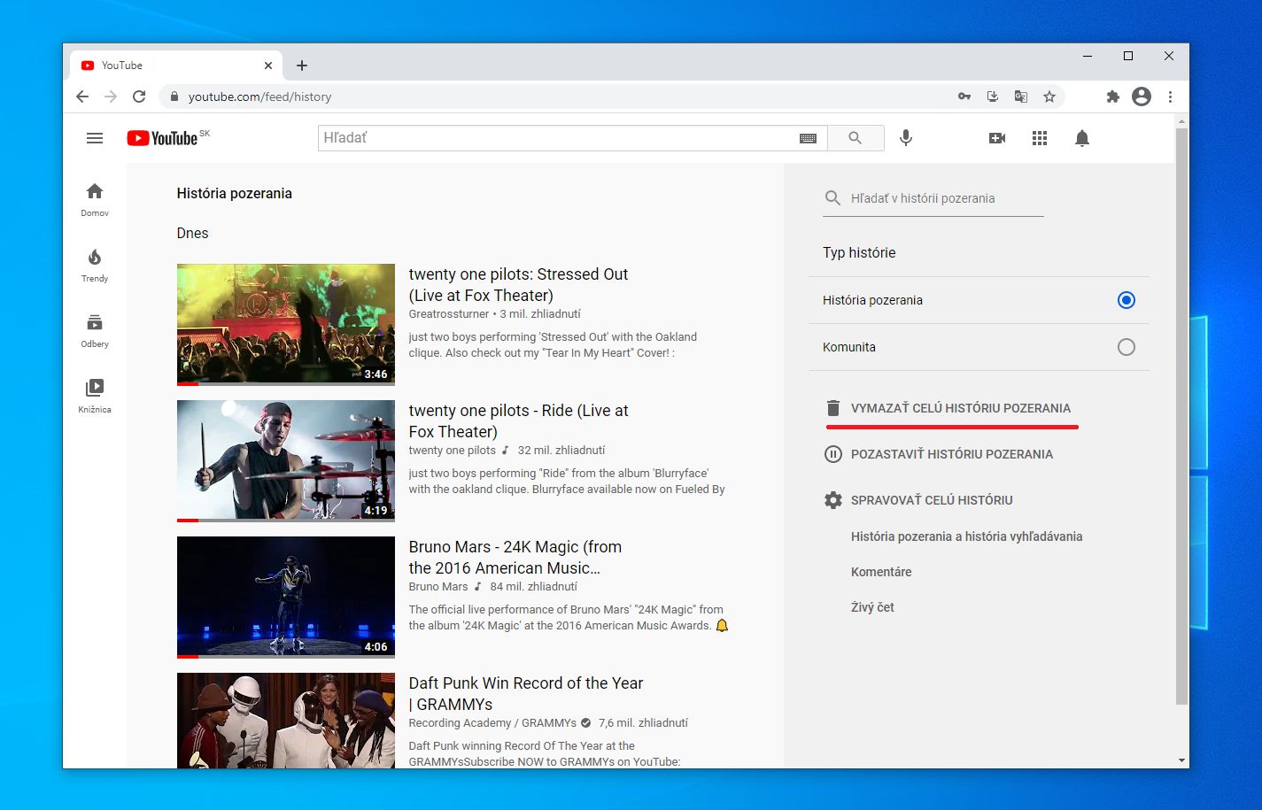Click the trash icon for deleting history
The image size is (1262, 810).
point(832,408)
